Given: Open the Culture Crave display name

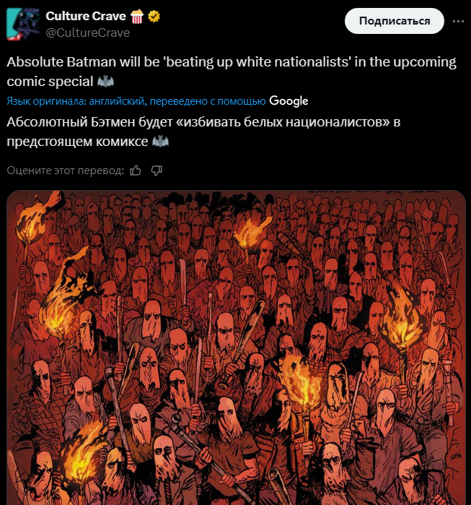Looking at the screenshot, I should [x=86, y=16].
